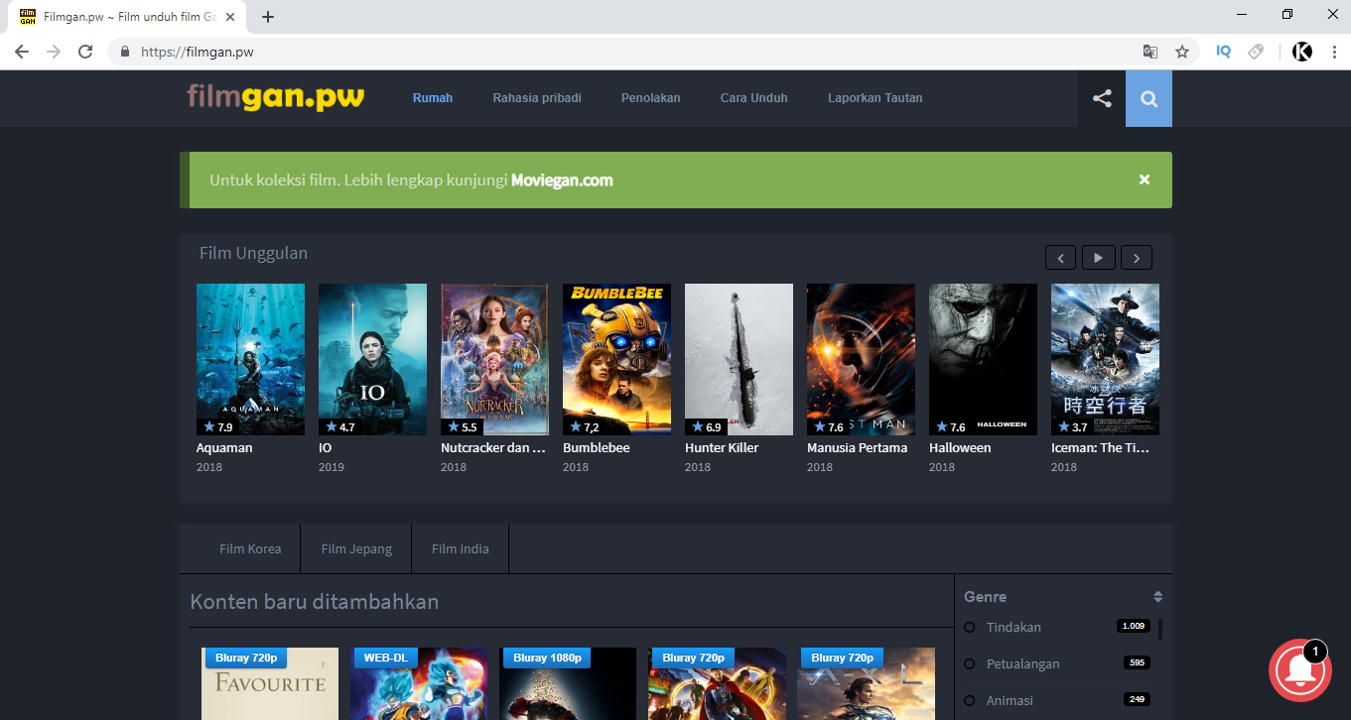Select the Petualangan genre radio button
The width and height of the screenshot is (1351, 720).
coord(968,663)
